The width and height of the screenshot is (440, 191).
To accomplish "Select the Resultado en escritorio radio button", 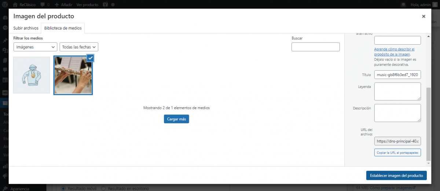I will (x=103, y=188).
